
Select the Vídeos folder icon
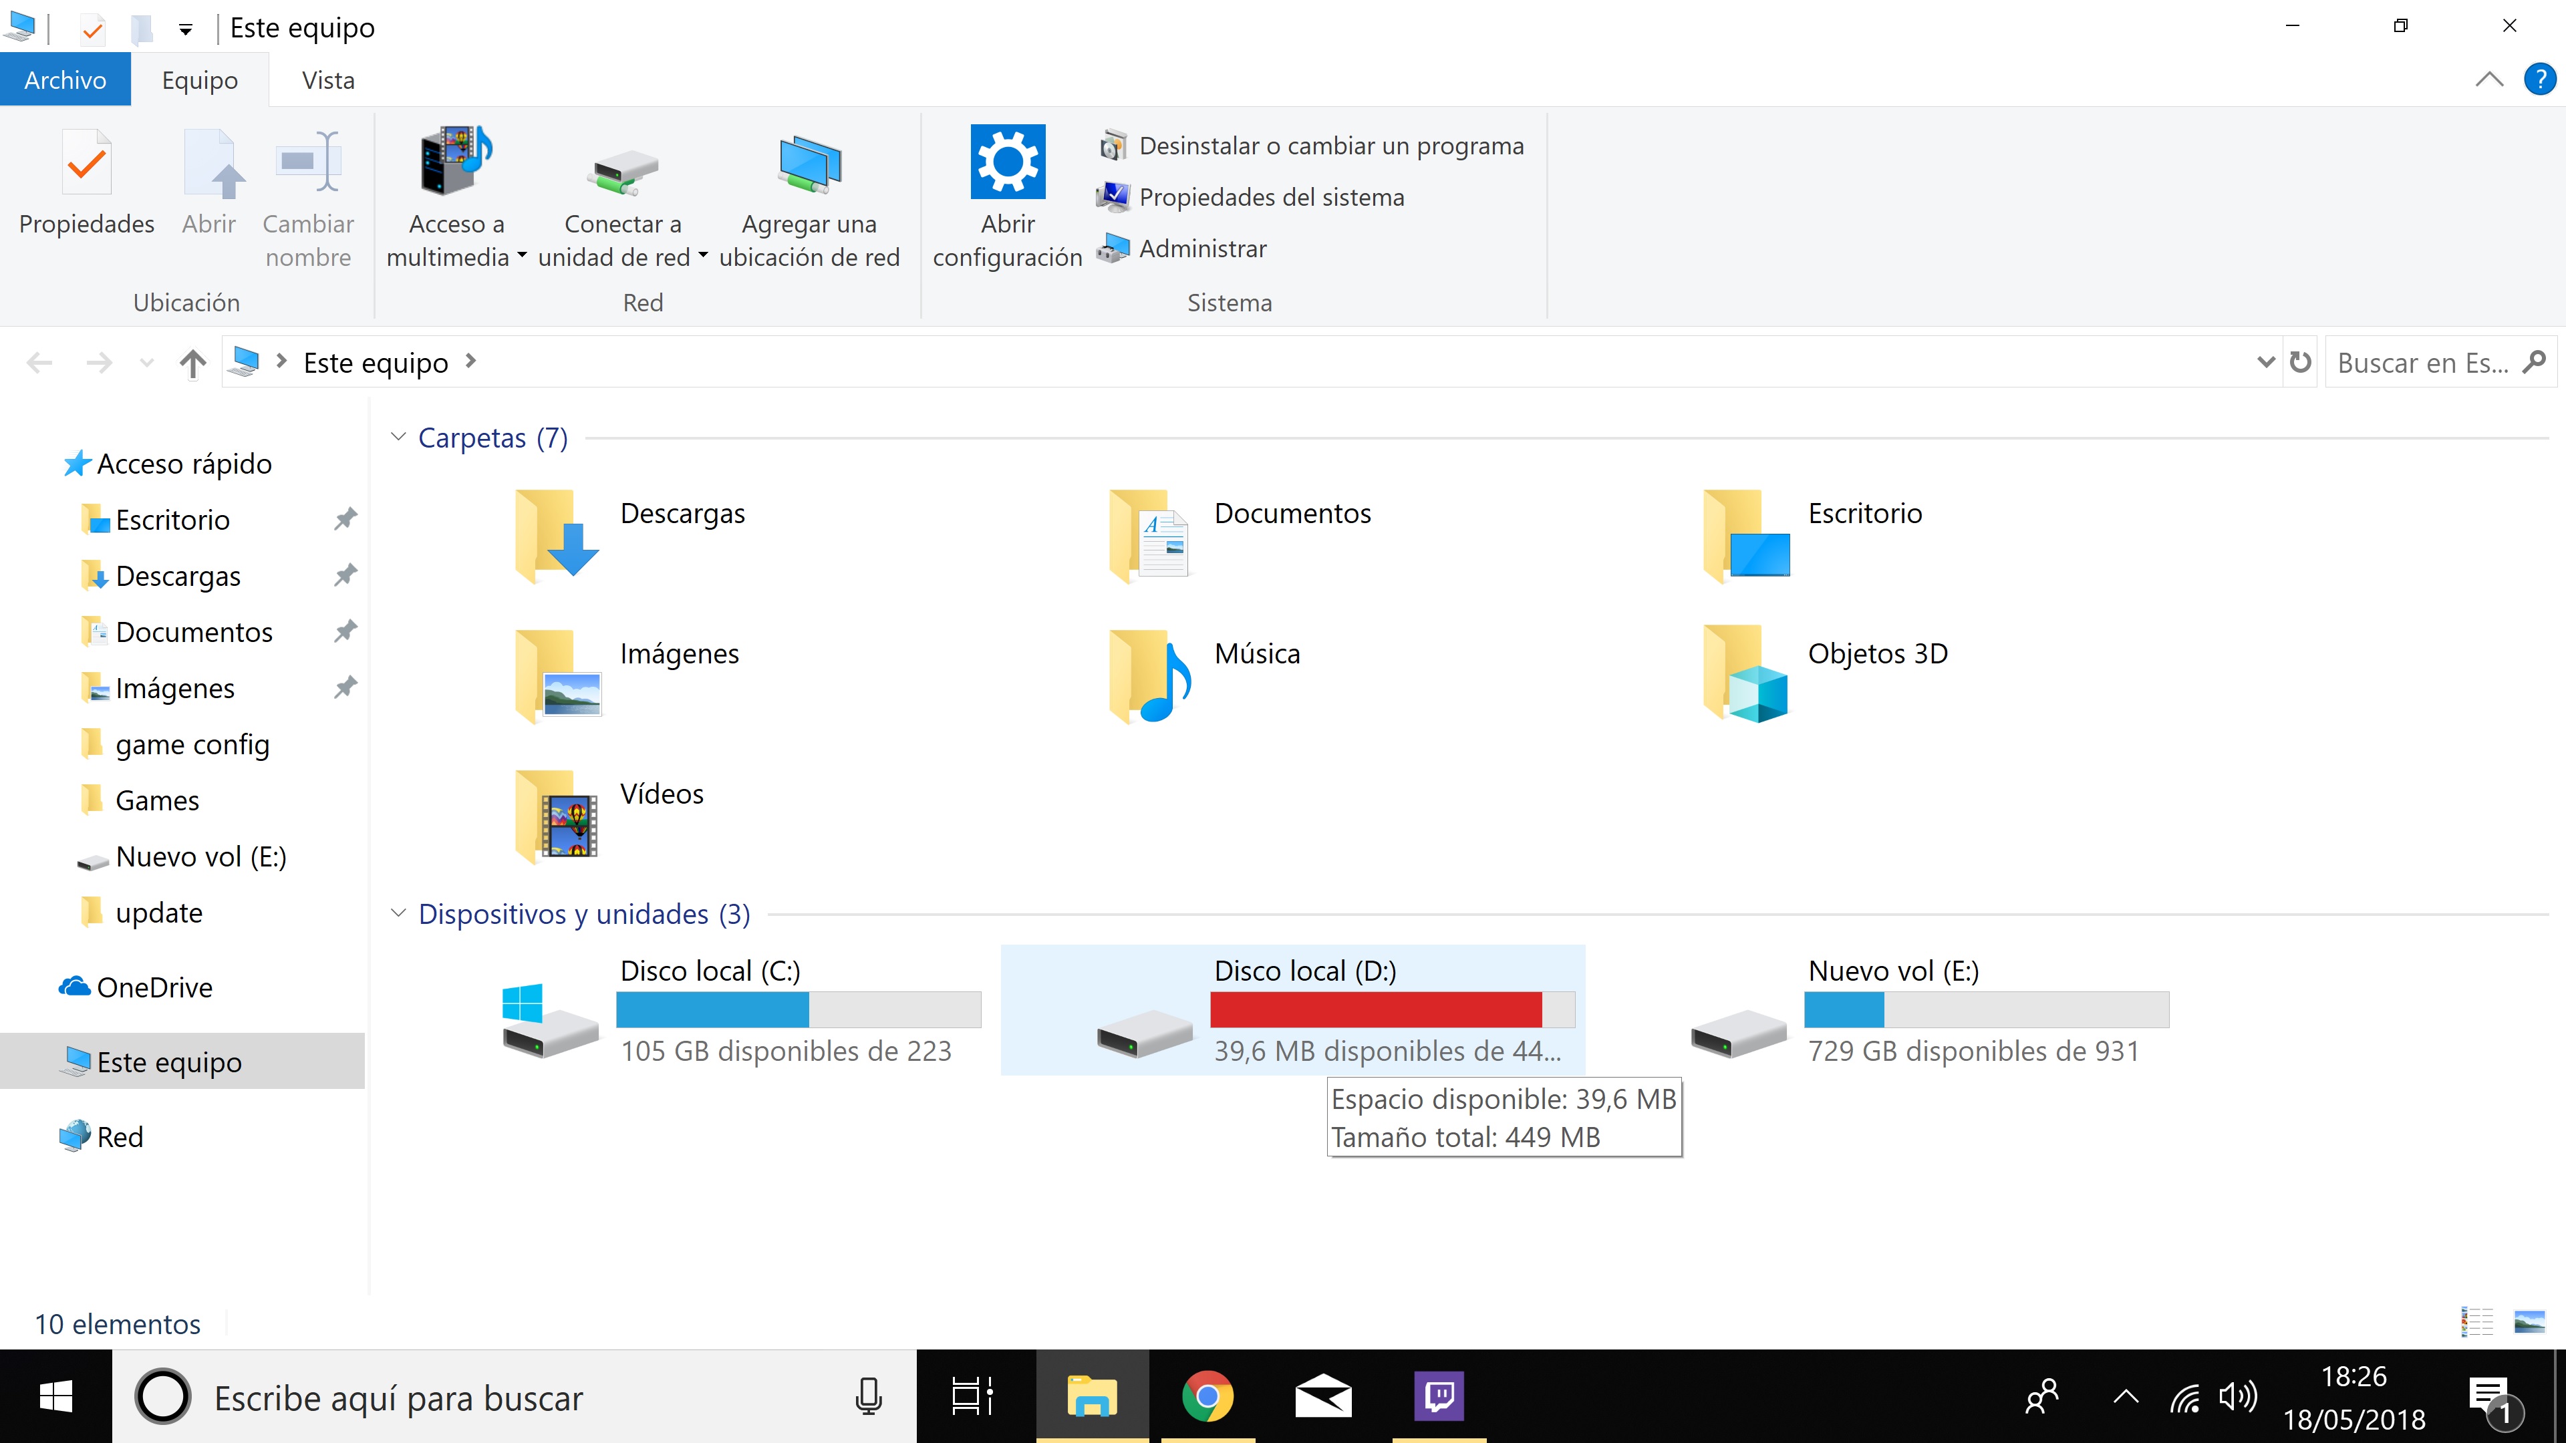click(556, 816)
